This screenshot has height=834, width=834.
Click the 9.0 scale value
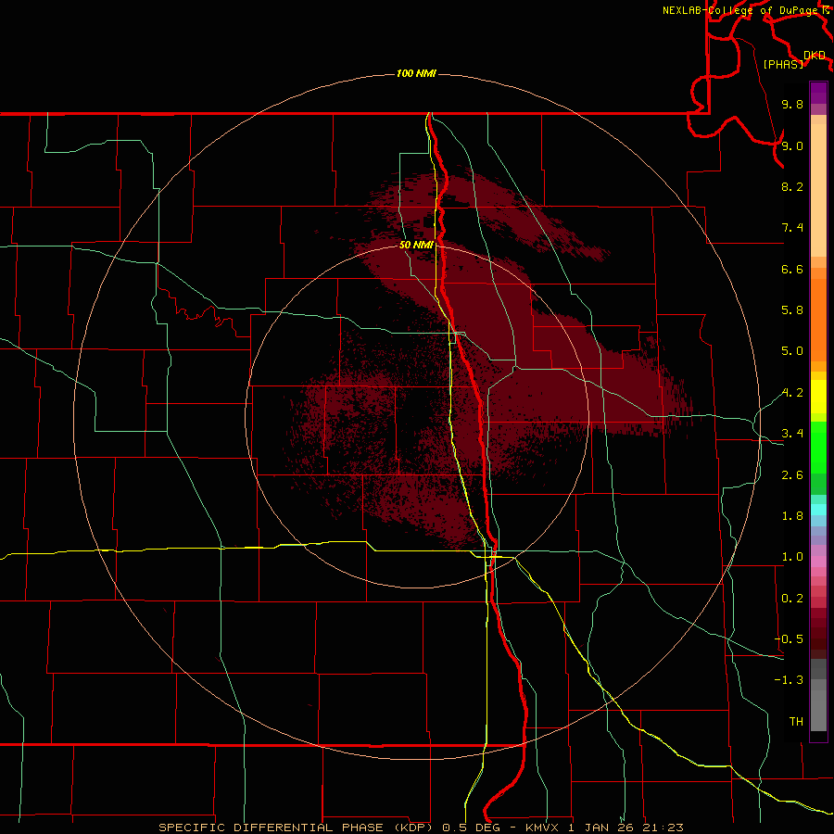click(x=792, y=145)
